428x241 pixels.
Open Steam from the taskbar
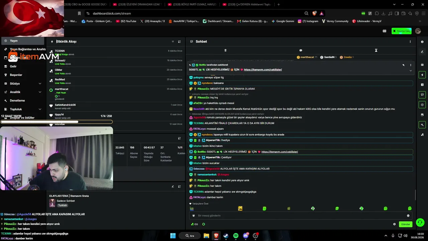(x=226, y=236)
